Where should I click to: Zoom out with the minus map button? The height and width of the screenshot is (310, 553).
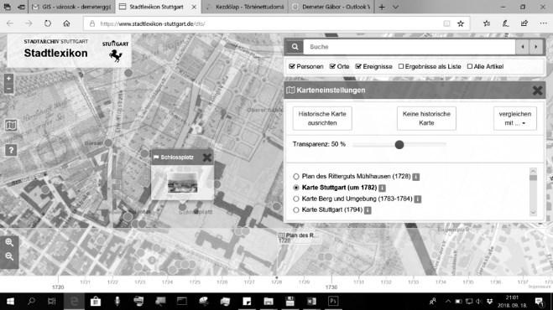pyautogui.click(x=9, y=89)
